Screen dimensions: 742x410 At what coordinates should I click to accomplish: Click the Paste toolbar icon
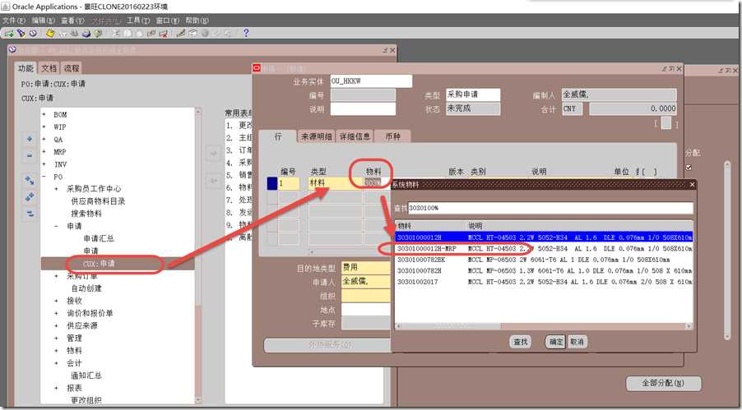pos(140,33)
